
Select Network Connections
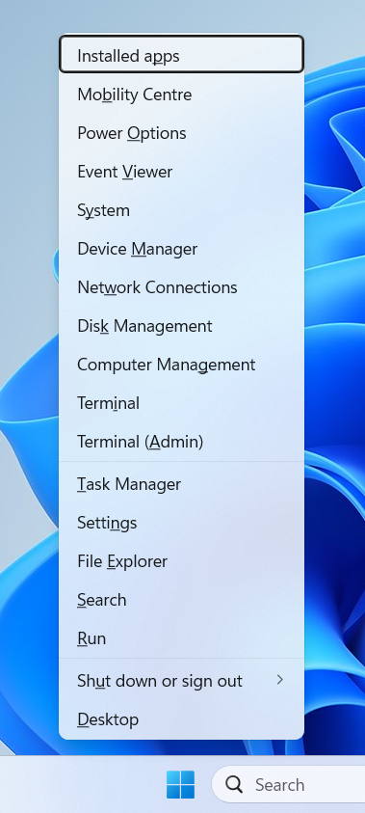pos(181,287)
